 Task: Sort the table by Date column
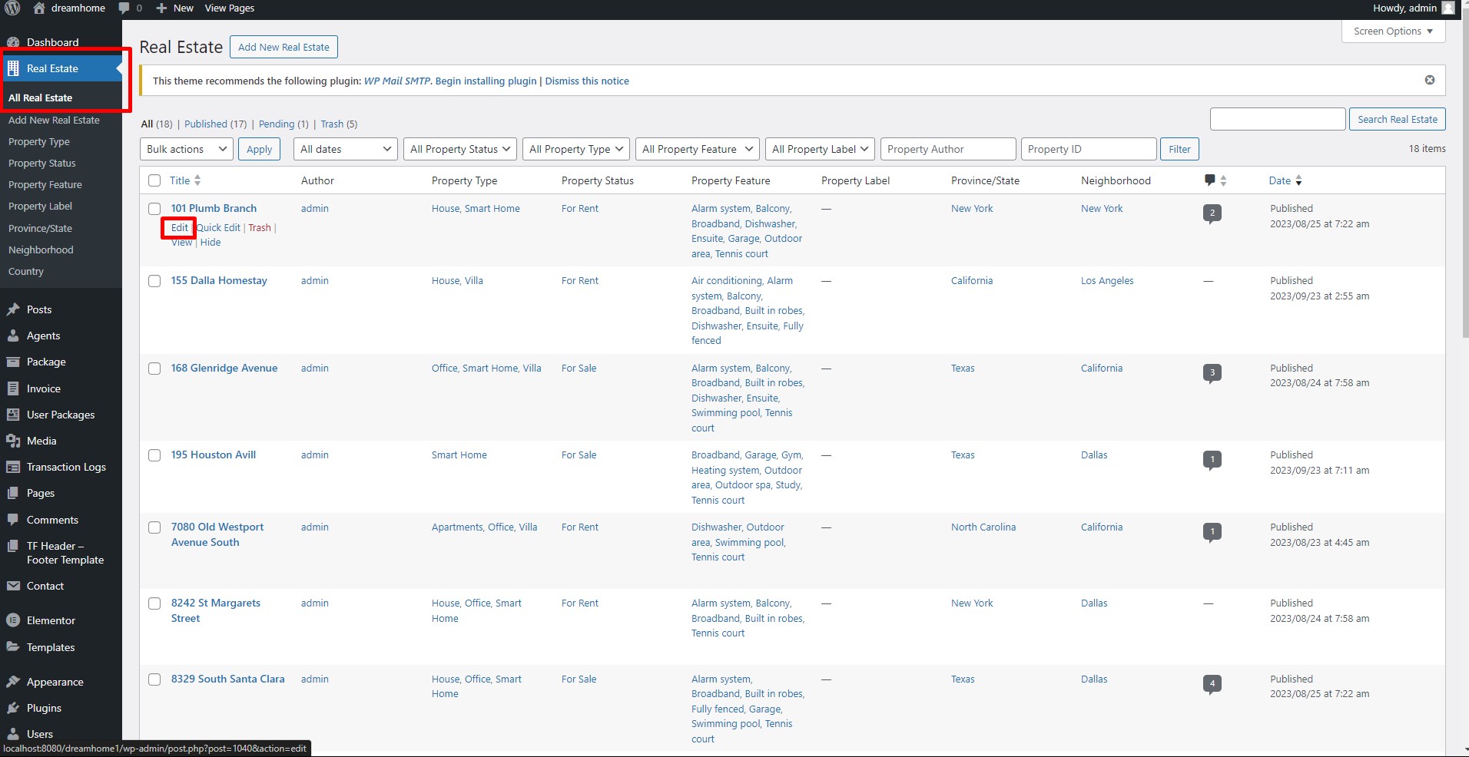click(x=1285, y=180)
